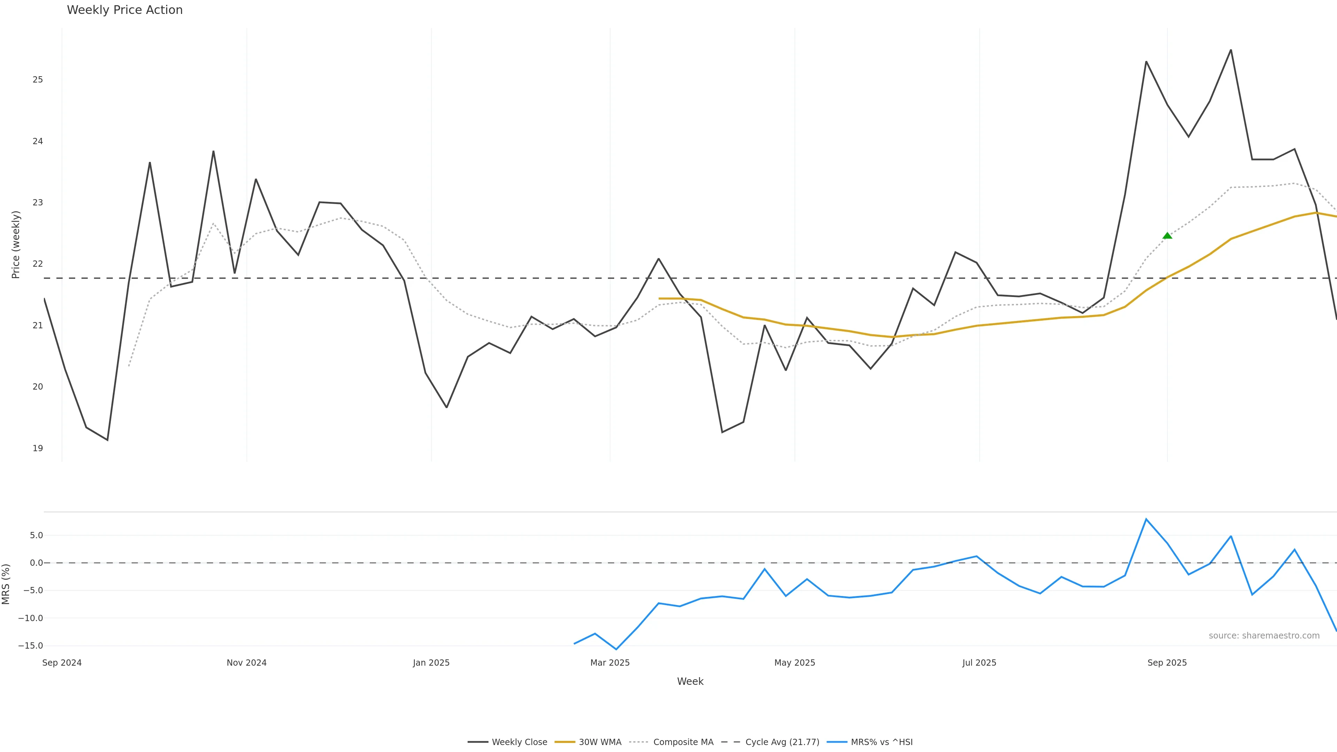
Task: Toggle the Cycle Avg (21.77) legend label
Action: click(x=782, y=742)
